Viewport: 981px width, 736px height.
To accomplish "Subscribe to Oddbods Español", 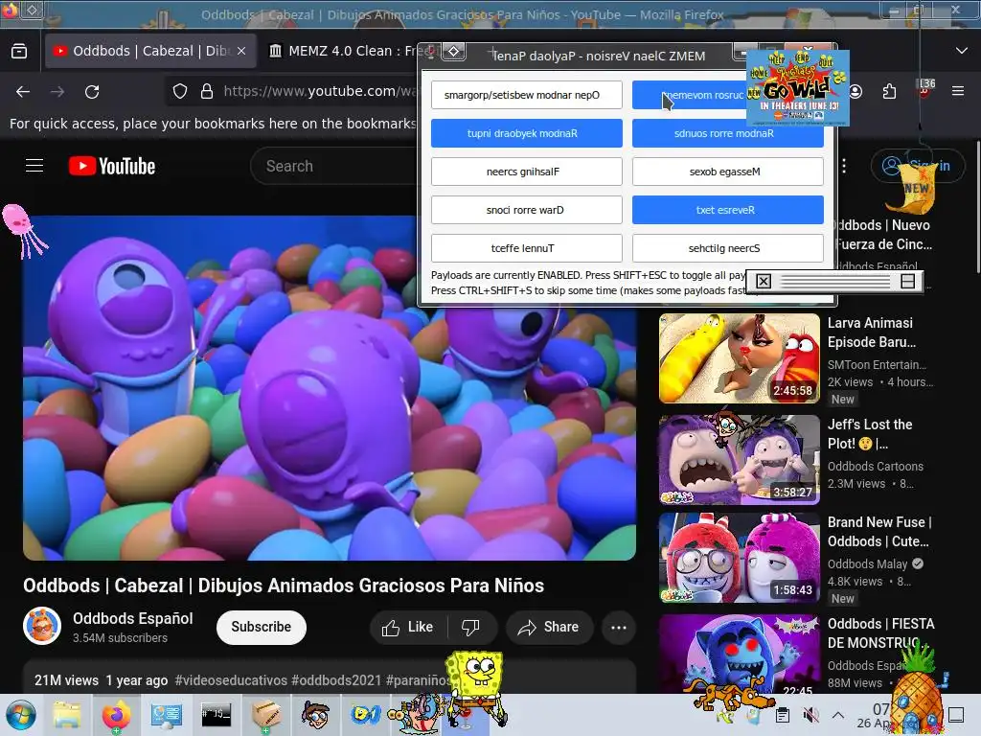I will [x=261, y=627].
